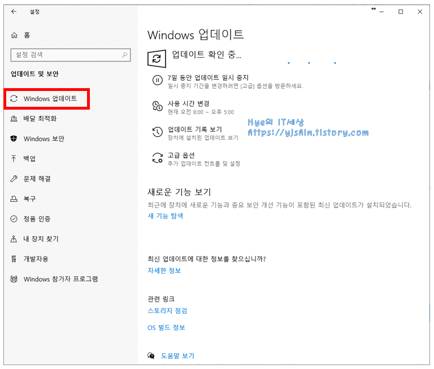Click the 도움말 보기 chat bubble icon
The width and height of the screenshot is (434, 369).
pyautogui.click(x=151, y=355)
